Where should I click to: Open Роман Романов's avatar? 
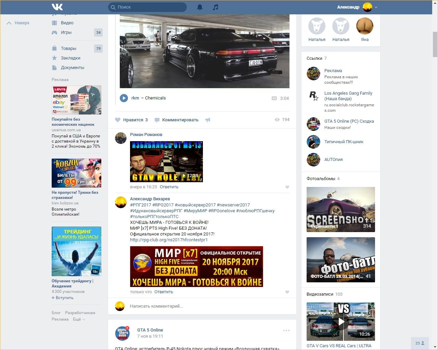[121, 138]
